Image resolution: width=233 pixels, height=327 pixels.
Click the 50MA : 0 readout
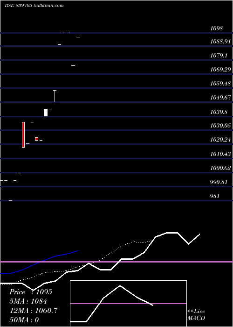24,320
